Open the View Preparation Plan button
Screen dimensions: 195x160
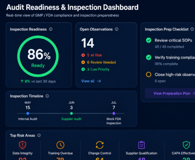170,93
